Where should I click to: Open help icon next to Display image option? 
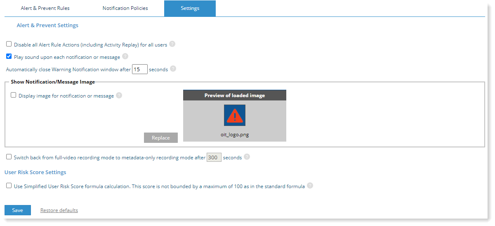tap(119, 95)
